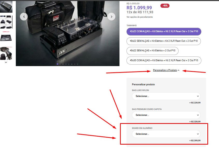Collapse the Personalize o Produto section

tap(165, 70)
